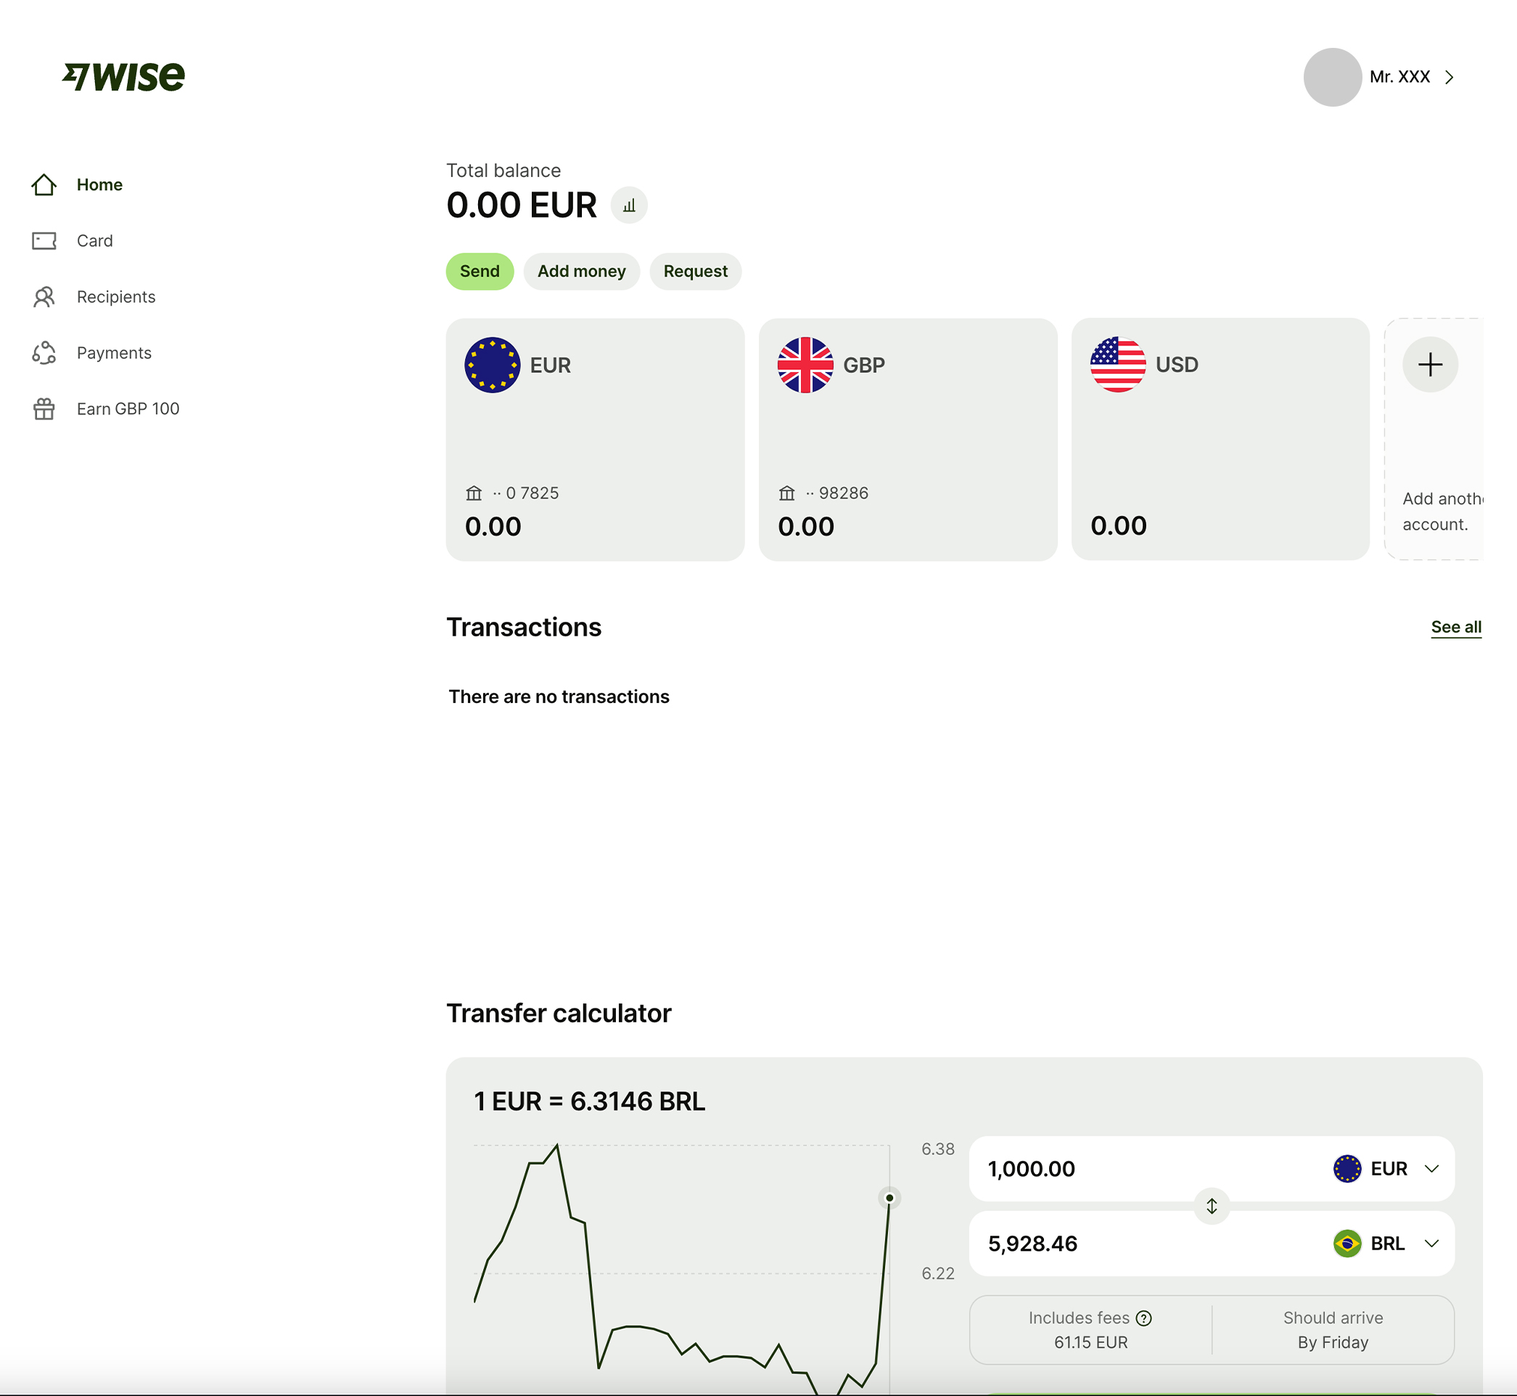Open the Recipients menu item
1517x1396 pixels.
tap(115, 297)
